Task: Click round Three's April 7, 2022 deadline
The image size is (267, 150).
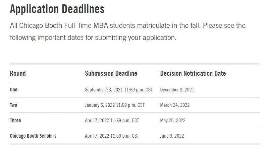Action: (112, 121)
